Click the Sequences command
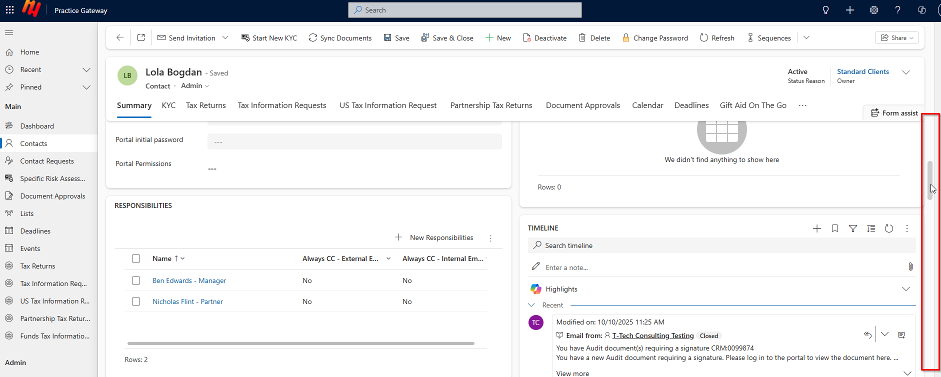The height and width of the screenshot is (377, 941). (x=769, y=38)
